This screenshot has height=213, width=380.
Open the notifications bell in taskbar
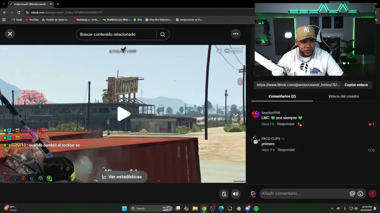click(x=375, y=209)
